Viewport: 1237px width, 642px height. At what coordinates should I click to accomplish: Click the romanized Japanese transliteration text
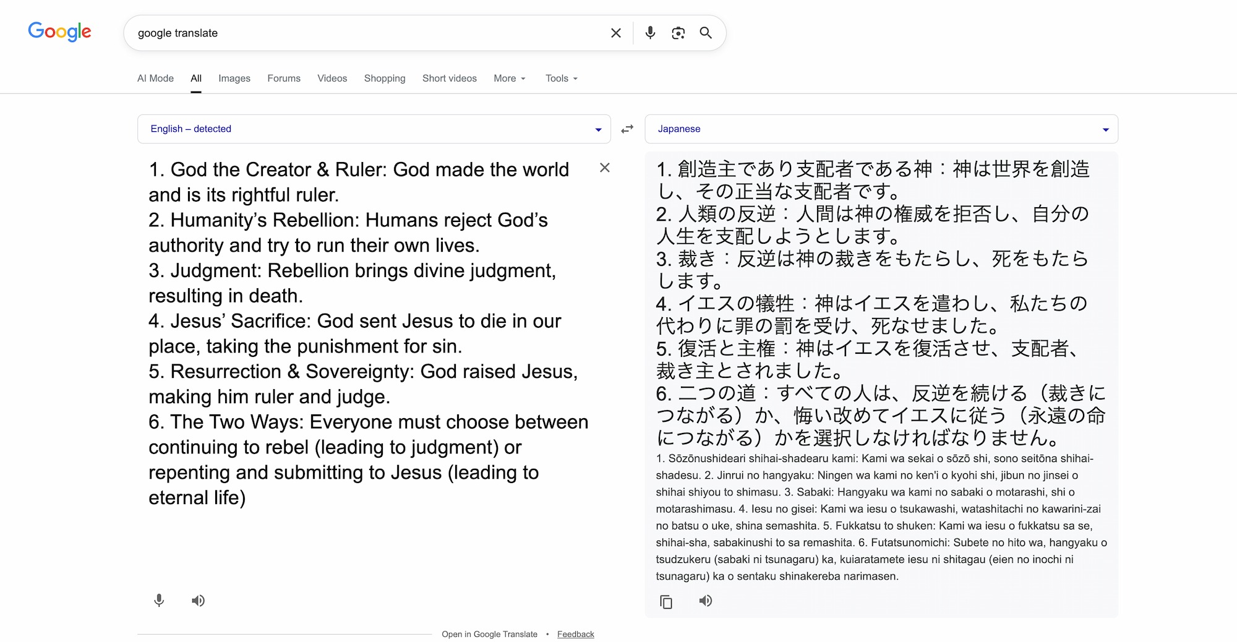[881, 517]
